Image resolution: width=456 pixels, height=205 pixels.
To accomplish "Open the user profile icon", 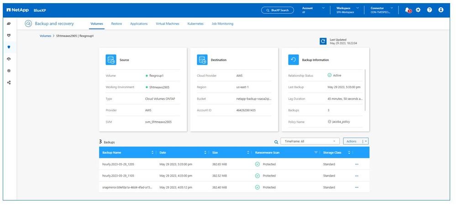I will pos(441,10).
